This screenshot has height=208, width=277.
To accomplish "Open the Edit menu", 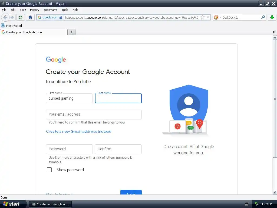I will (13, 10).
